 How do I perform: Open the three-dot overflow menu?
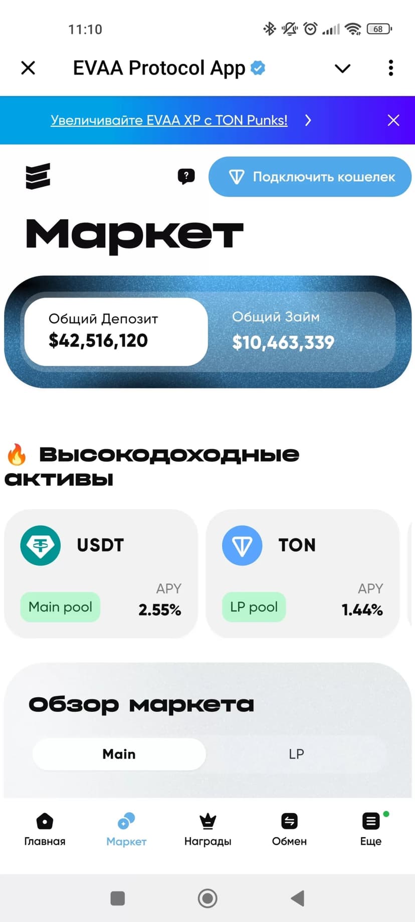(391, 68)
